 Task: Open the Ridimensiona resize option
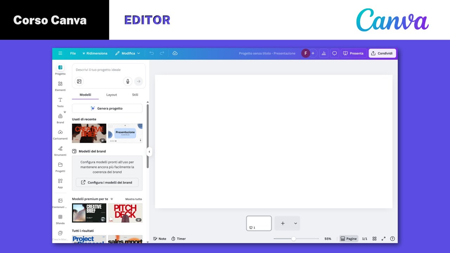pyautogui.click(x=95, y=53)
